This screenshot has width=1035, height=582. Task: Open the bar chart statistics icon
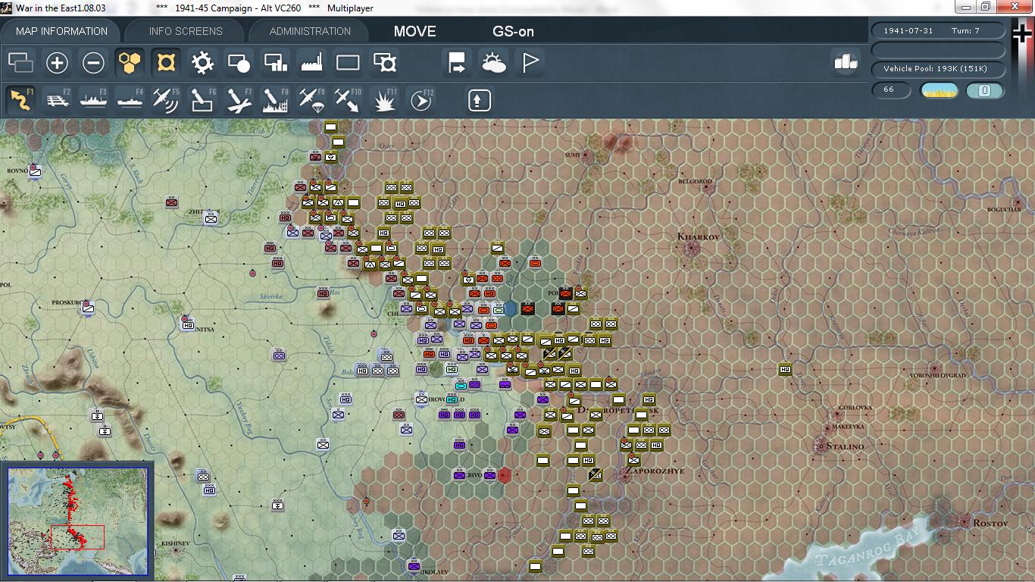coord(846,62)
